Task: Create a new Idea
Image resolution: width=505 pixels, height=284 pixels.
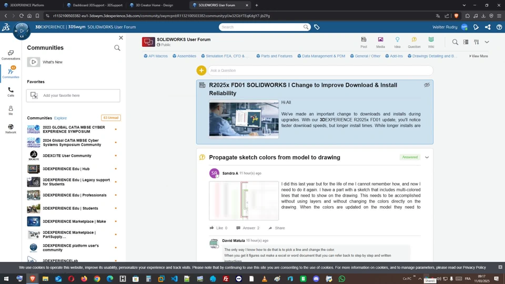Action: (397, 42)
